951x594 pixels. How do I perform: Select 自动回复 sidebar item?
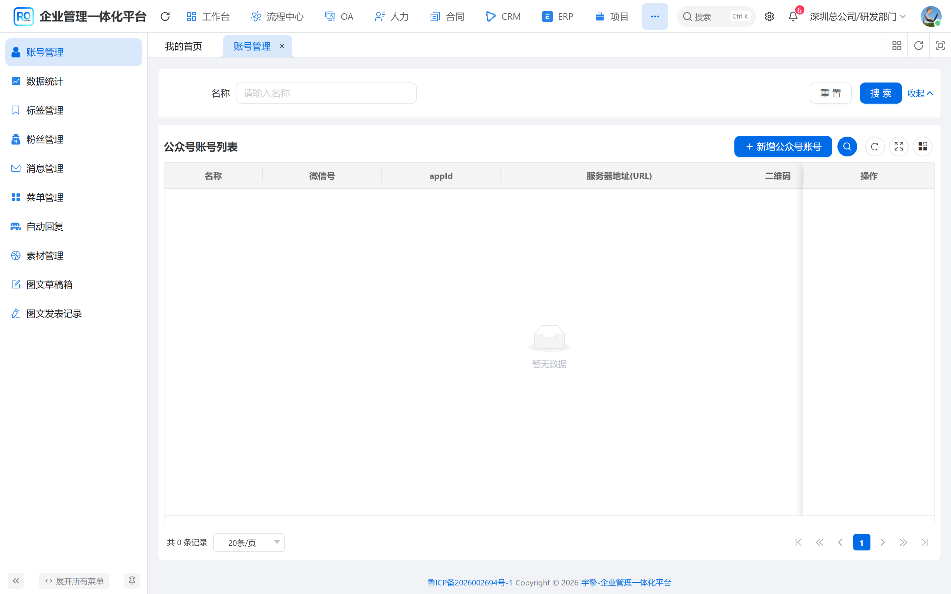coord(74,227)
